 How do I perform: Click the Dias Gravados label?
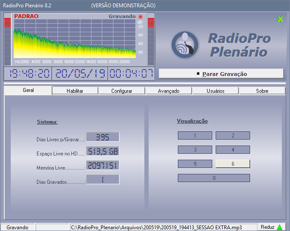pos(61,182)
